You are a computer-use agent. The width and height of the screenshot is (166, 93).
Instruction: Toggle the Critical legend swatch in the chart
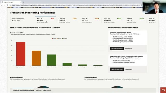pyautogui.click(x=52, y=39)
